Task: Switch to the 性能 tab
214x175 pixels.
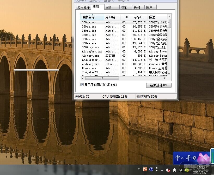Action: point(124,7)
